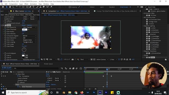Click Reset for CC Glass Wipe in timeline
Screen dimensions: 169x95
48,74
